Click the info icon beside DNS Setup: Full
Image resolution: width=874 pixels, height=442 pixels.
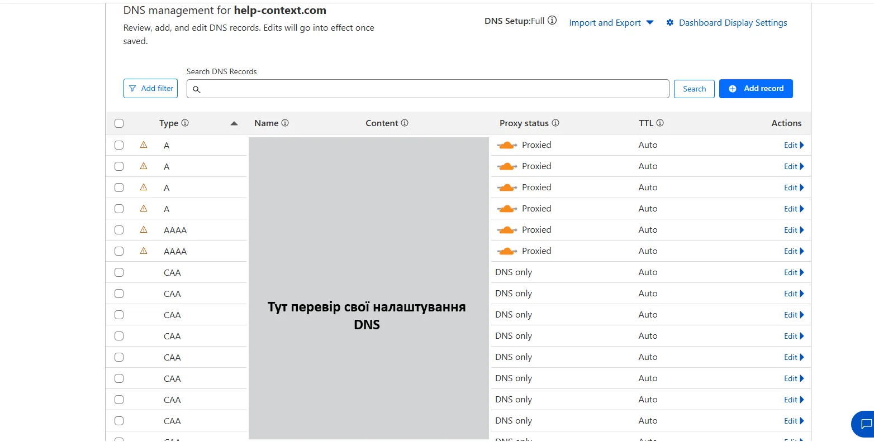[x=552, y=21]
